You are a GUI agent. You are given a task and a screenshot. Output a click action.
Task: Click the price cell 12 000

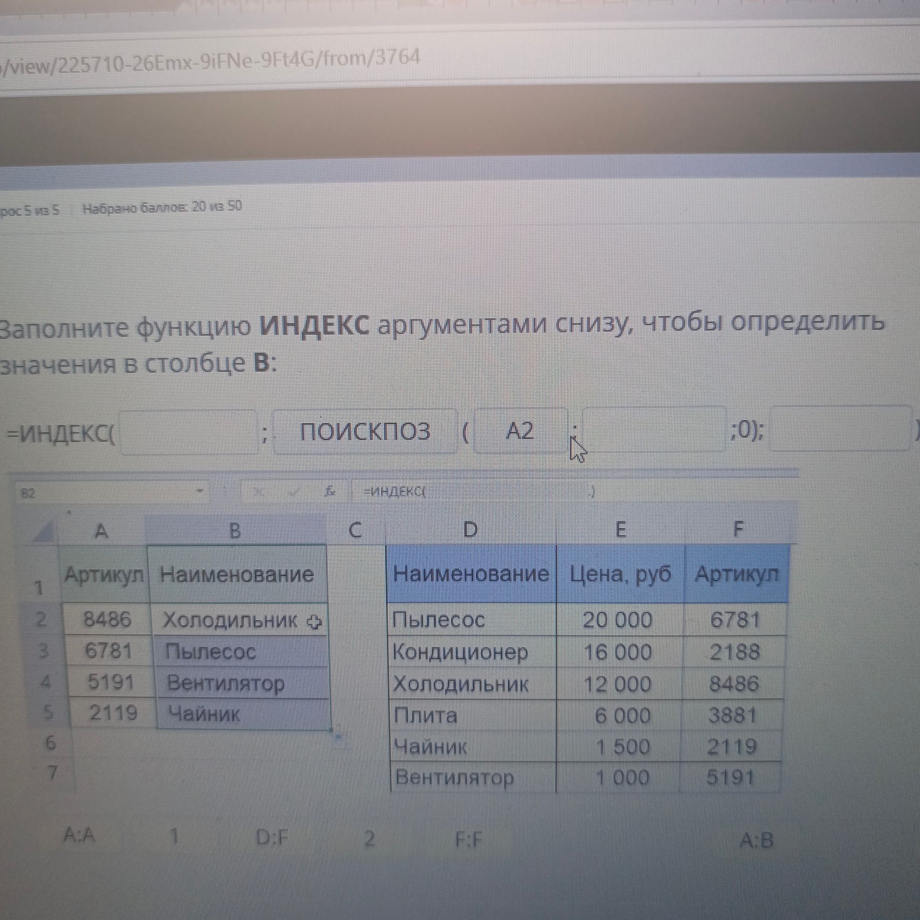click(618, 684)
